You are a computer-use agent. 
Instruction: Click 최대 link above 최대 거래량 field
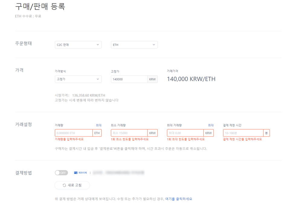pyautogui.click(x=211, y=125)
